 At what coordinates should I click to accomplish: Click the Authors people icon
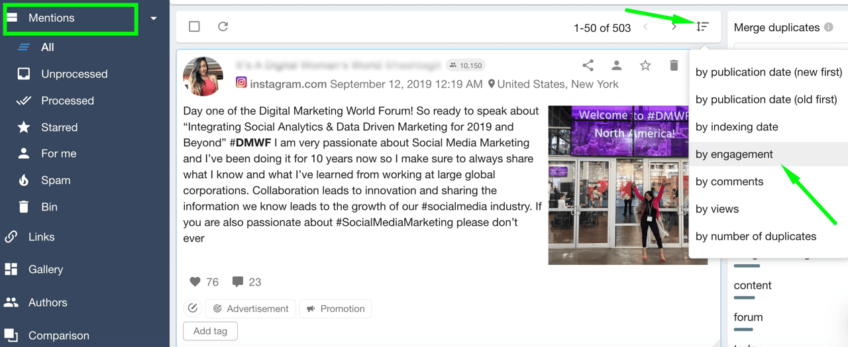11,303
